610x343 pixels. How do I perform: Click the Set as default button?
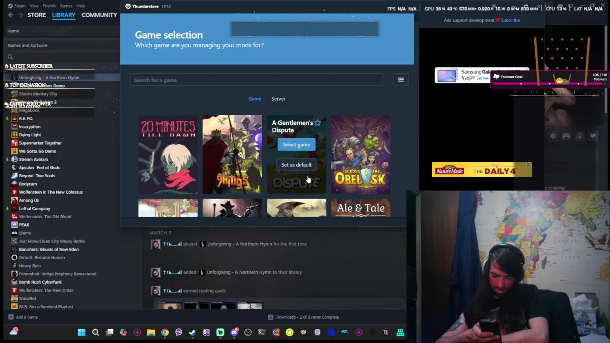296,165
